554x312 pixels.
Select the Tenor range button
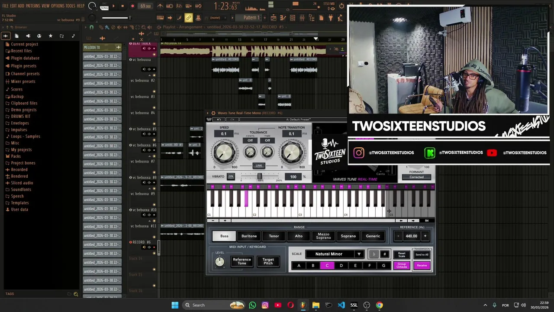pyautogui.click(x=274, y=236)
